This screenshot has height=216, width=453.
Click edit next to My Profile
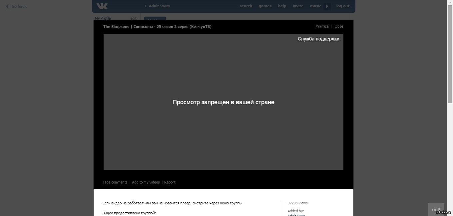pos(133,18)
